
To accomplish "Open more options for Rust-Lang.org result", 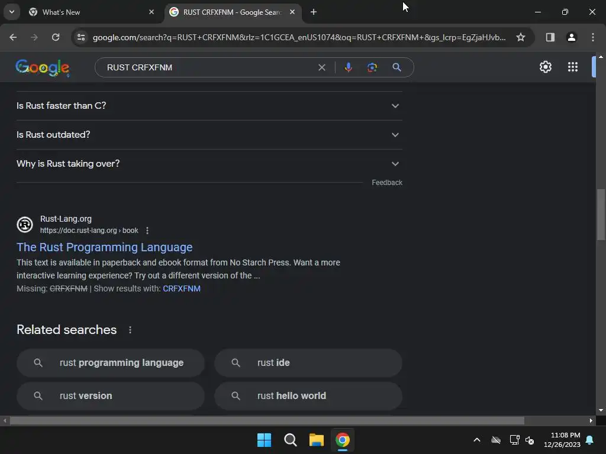I will (147, 231).
